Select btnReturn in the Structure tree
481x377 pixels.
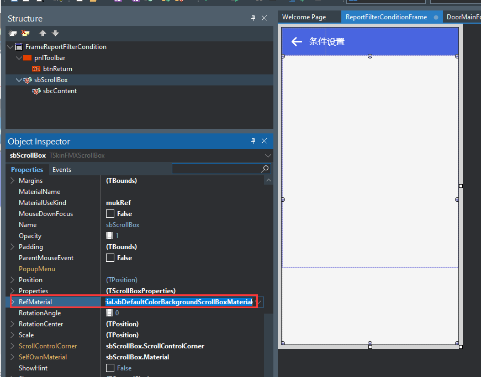(57, 69)
